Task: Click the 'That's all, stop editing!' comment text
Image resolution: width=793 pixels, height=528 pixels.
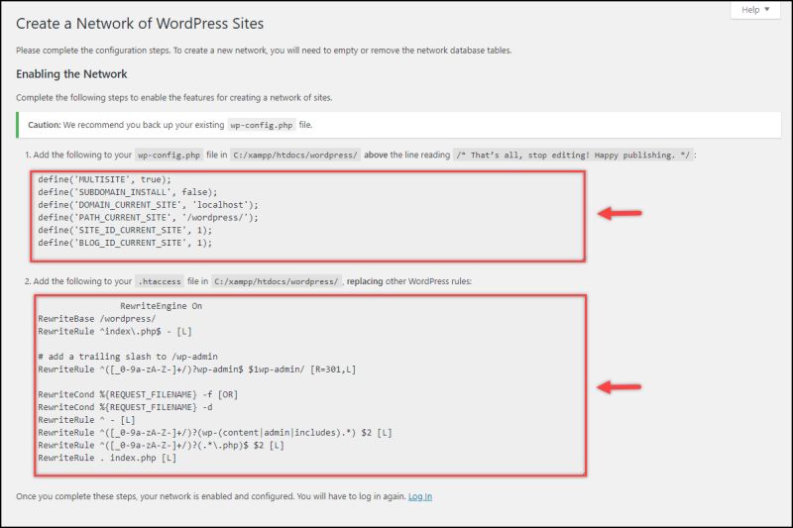Action: (x=574, y=156)
